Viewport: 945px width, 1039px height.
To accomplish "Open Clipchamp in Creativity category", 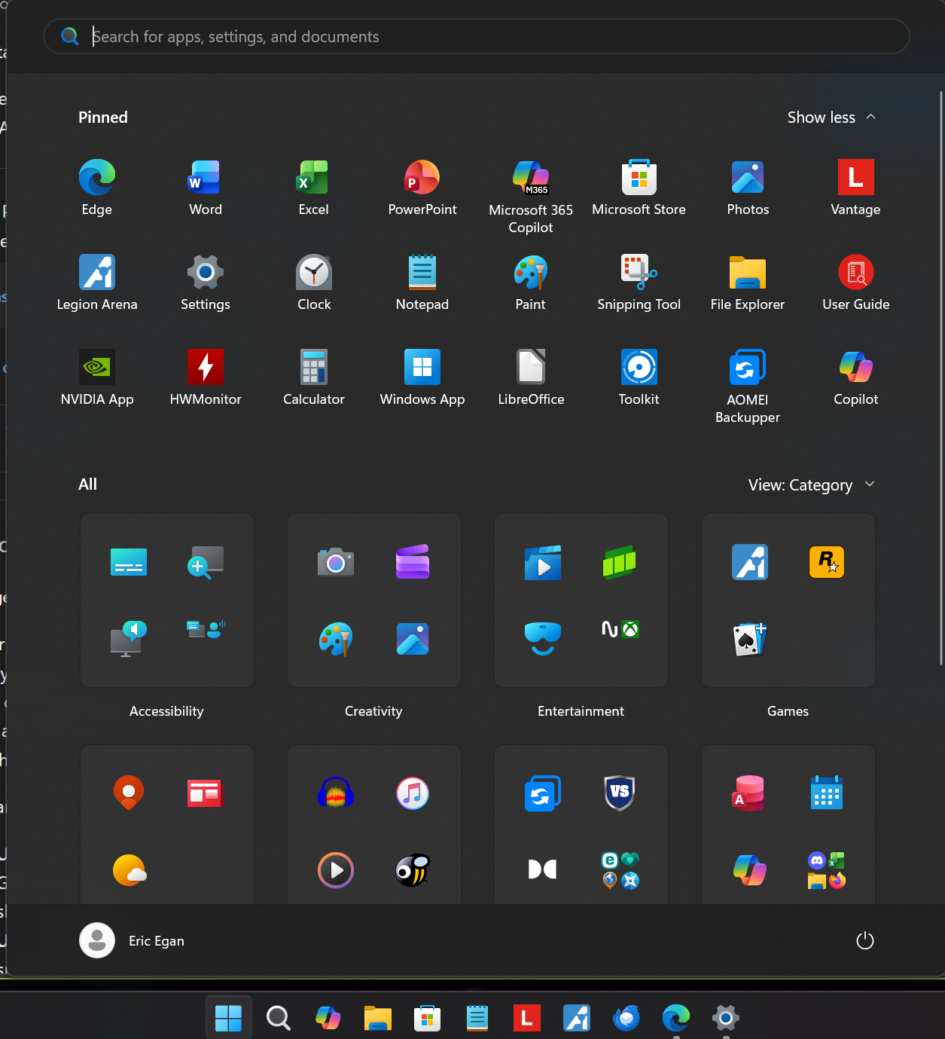I will 413,562.
